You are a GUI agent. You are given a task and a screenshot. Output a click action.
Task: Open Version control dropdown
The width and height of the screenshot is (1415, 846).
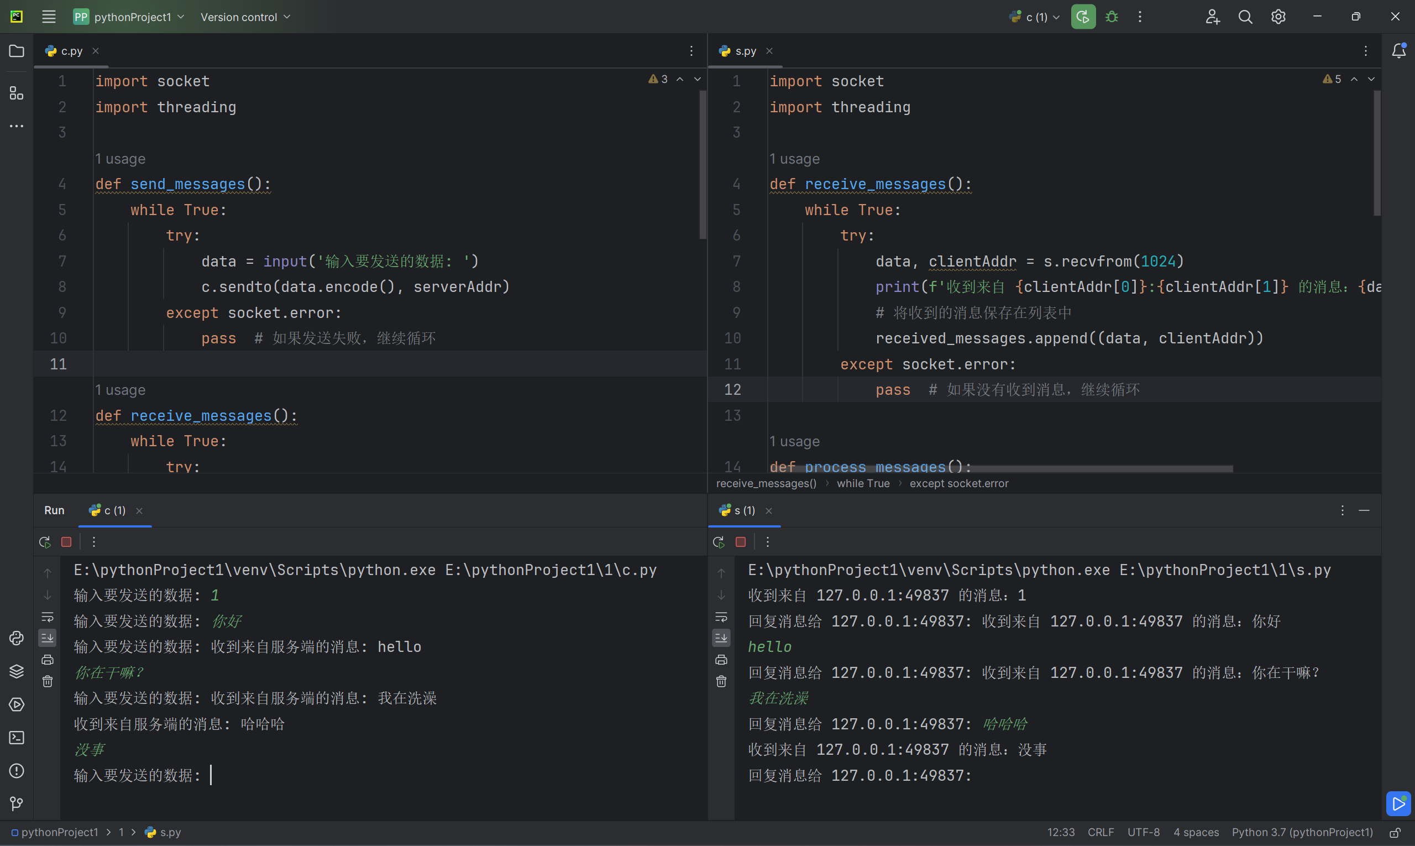click(x=245, y=17)
